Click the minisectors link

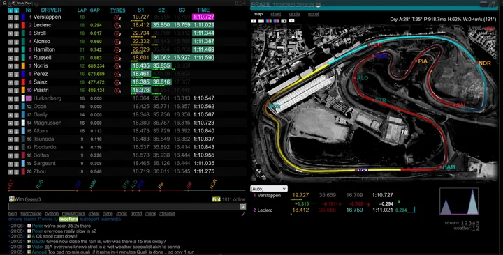click(x=73, y=214)
